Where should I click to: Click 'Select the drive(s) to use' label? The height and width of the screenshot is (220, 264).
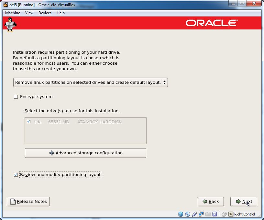click(x=72, y=111)
